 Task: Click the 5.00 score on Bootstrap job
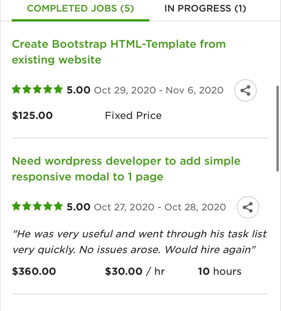point(78,90)
